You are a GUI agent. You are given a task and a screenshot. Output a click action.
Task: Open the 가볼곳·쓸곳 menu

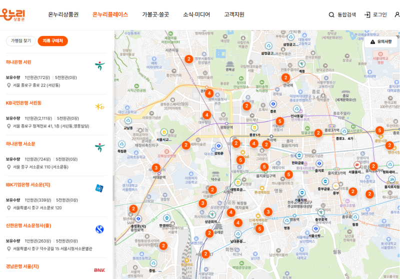pyautogui.click(x=155, y=14)
